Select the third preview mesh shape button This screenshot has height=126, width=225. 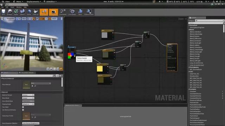coord(54,69)
